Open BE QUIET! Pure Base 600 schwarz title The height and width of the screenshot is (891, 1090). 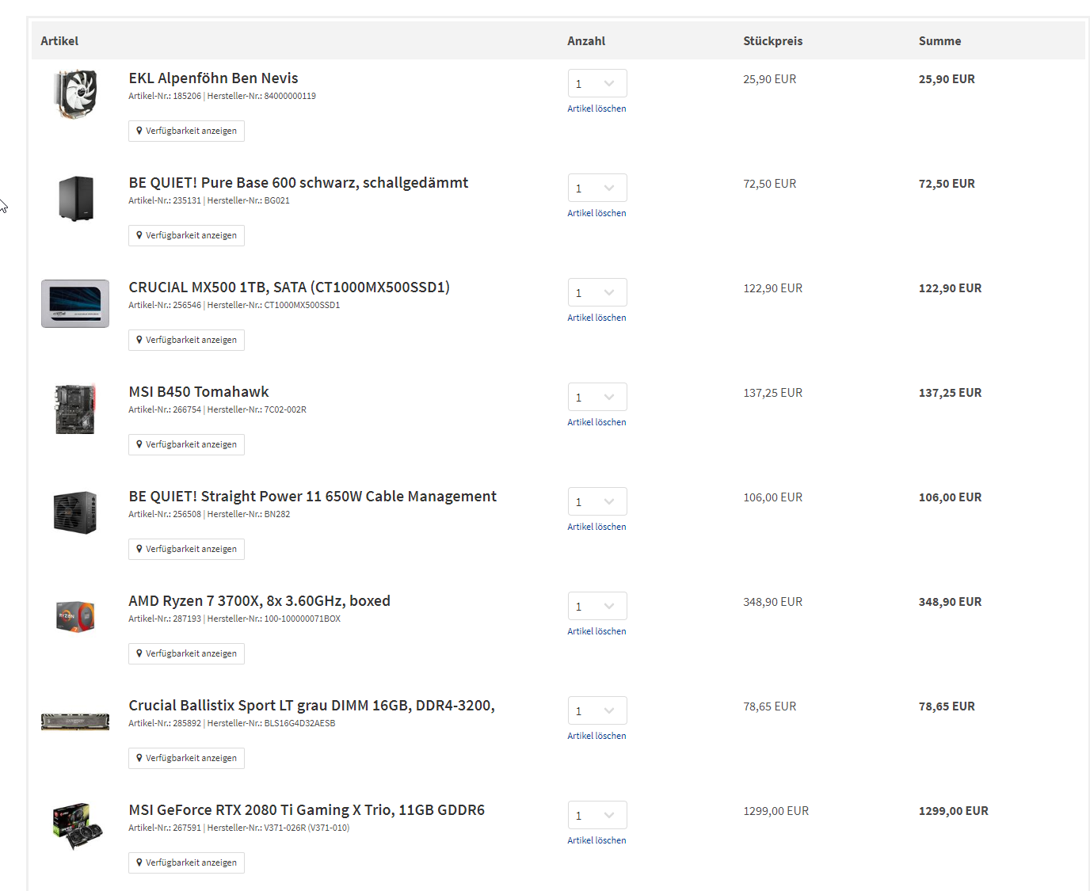(299, 183)
